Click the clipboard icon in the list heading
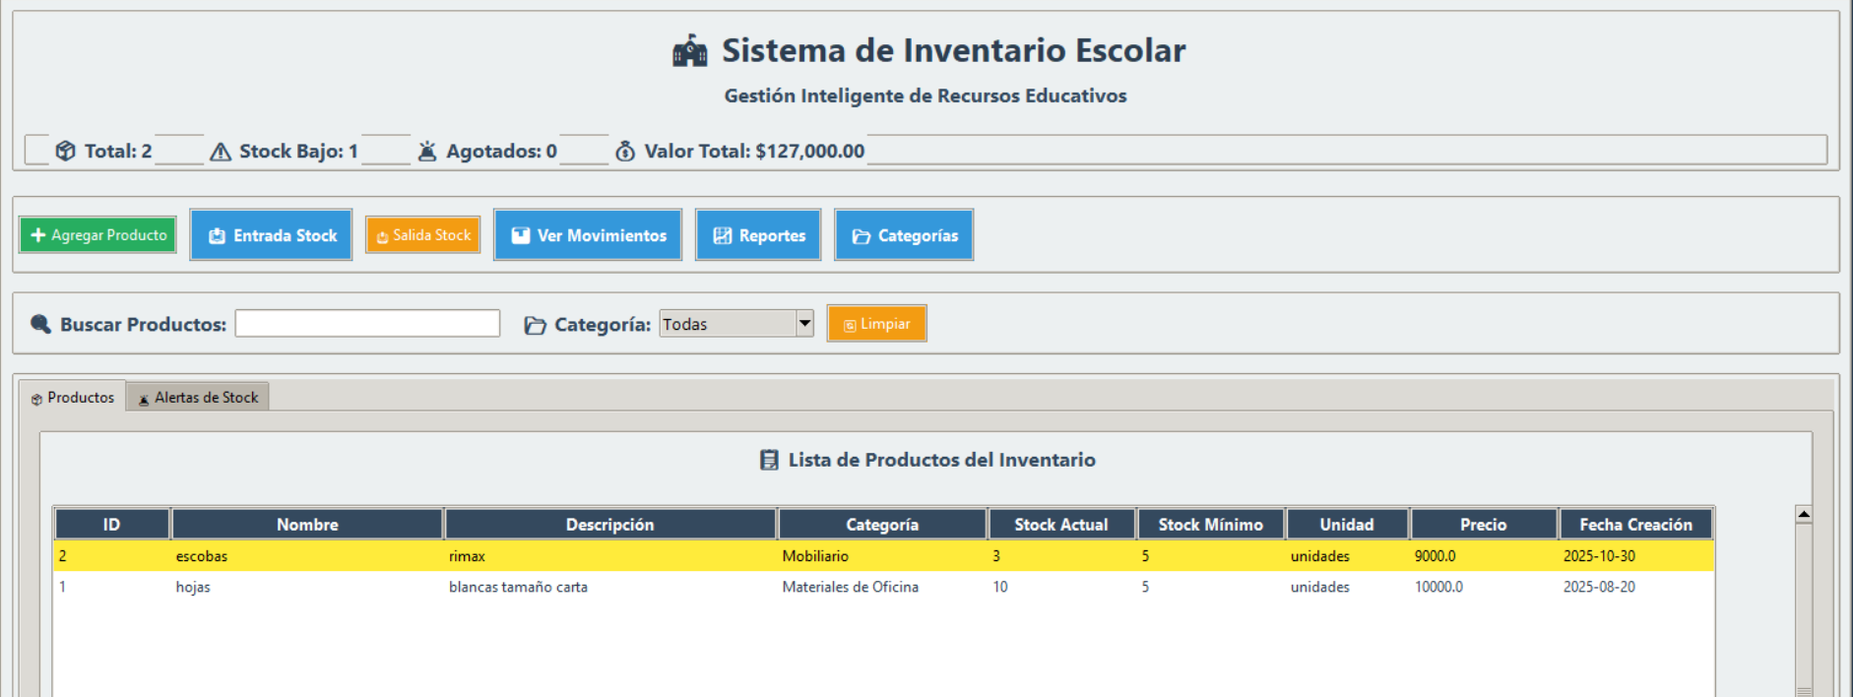 [769, 460]
